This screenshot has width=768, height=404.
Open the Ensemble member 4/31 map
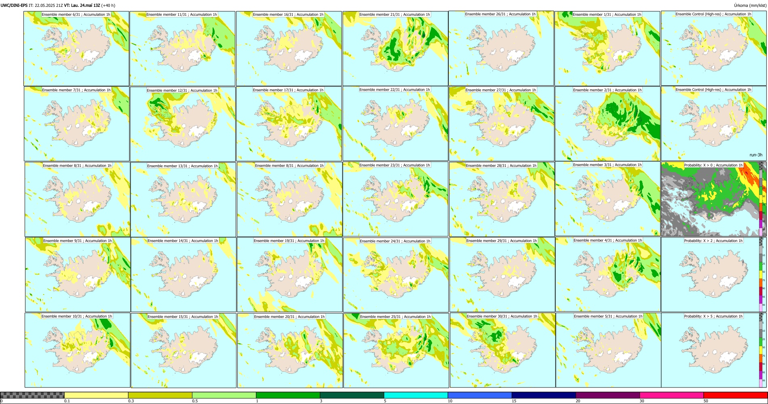point(608,274)
